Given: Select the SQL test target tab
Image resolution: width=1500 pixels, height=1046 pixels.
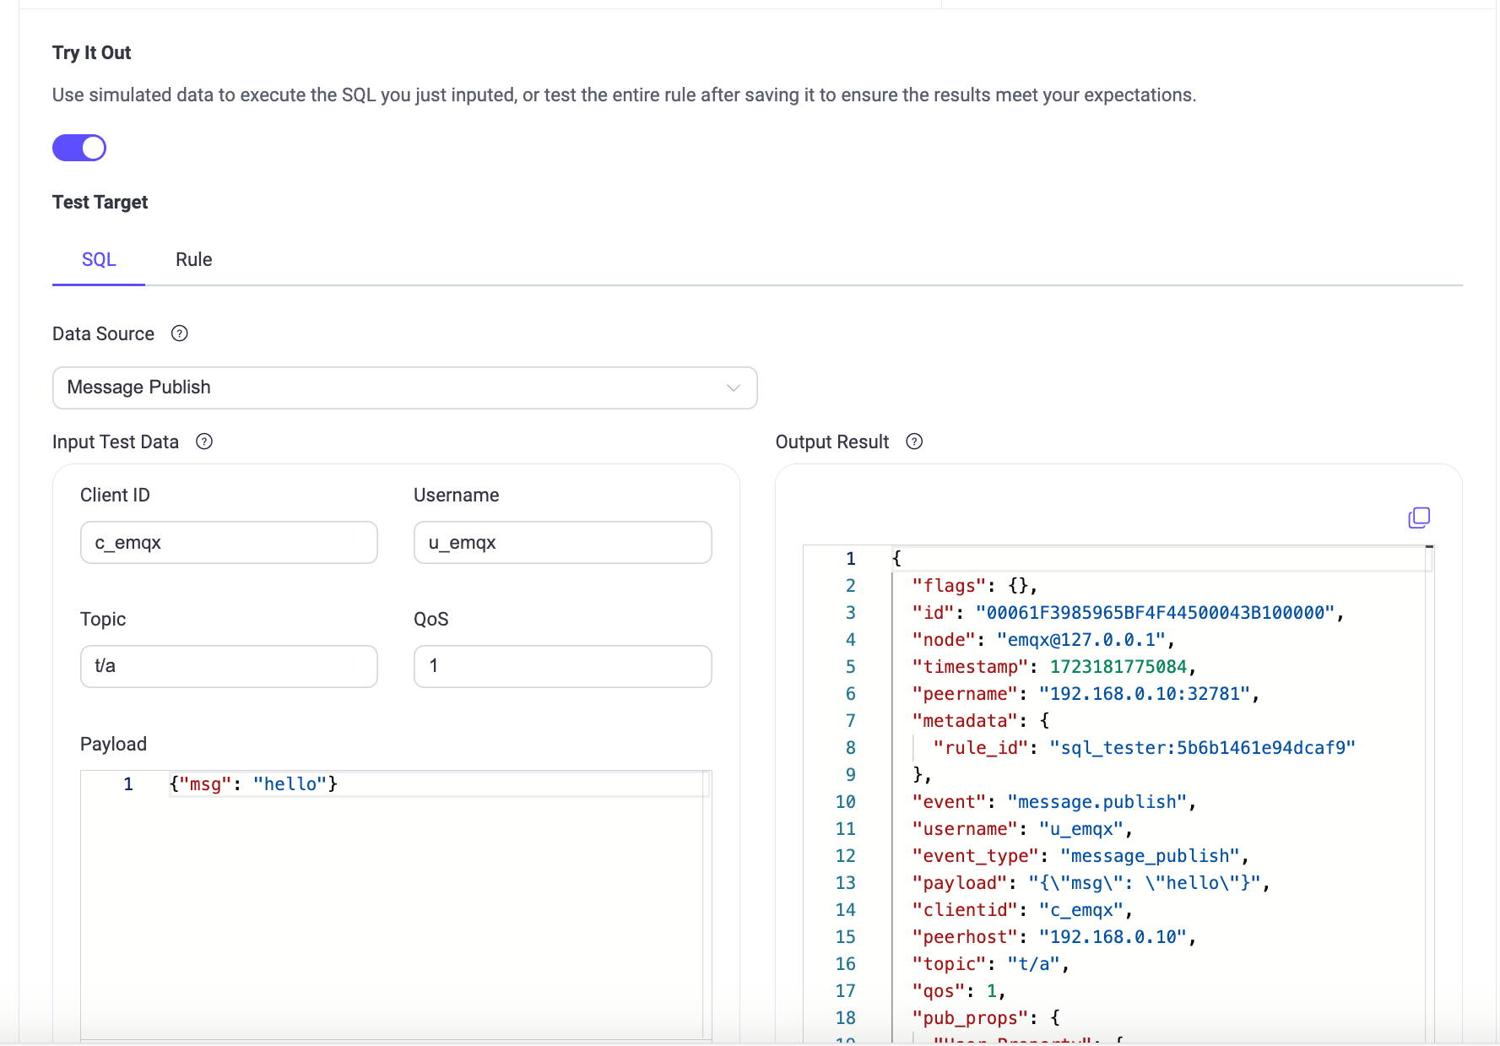Looking at the screenshot, I should point(98,259).
